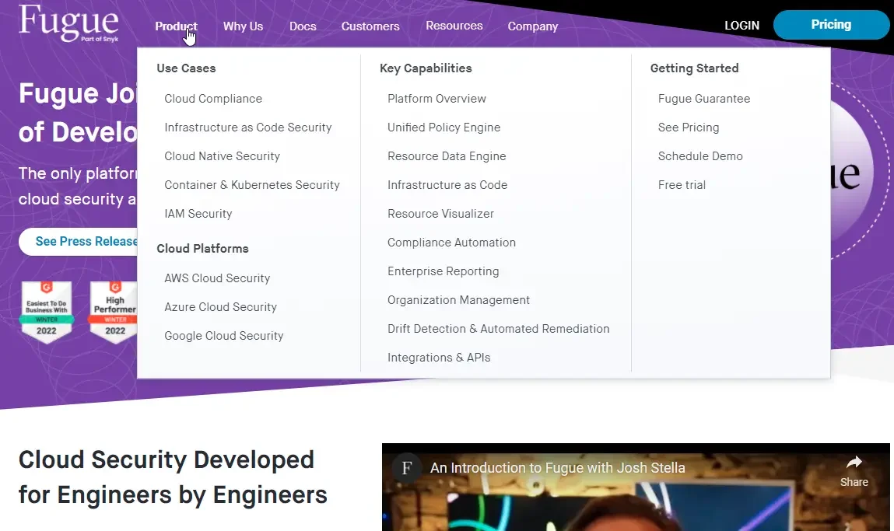Viewport: 894px width, 531px height.
Task: Click the Fugue logo in the header
Action: click(x=68, y=23)
